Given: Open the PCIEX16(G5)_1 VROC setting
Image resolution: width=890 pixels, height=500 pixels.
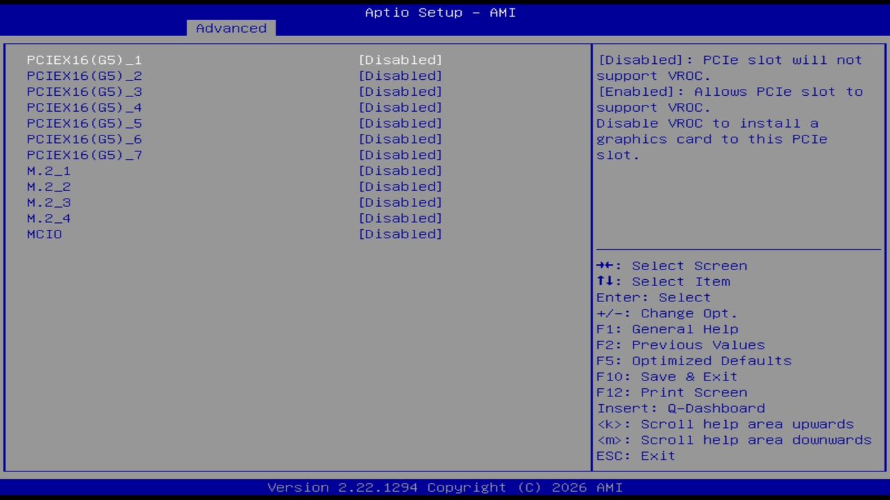Looking at the screenshot, I should pyautogui.click(x=400, y=60).
